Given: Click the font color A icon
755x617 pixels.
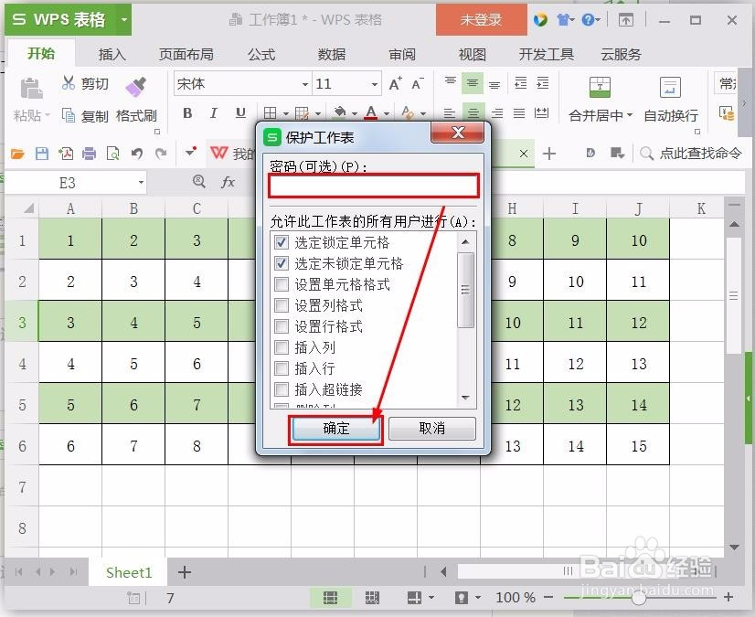Looking at the screenshot, I should tap(371, 112).
